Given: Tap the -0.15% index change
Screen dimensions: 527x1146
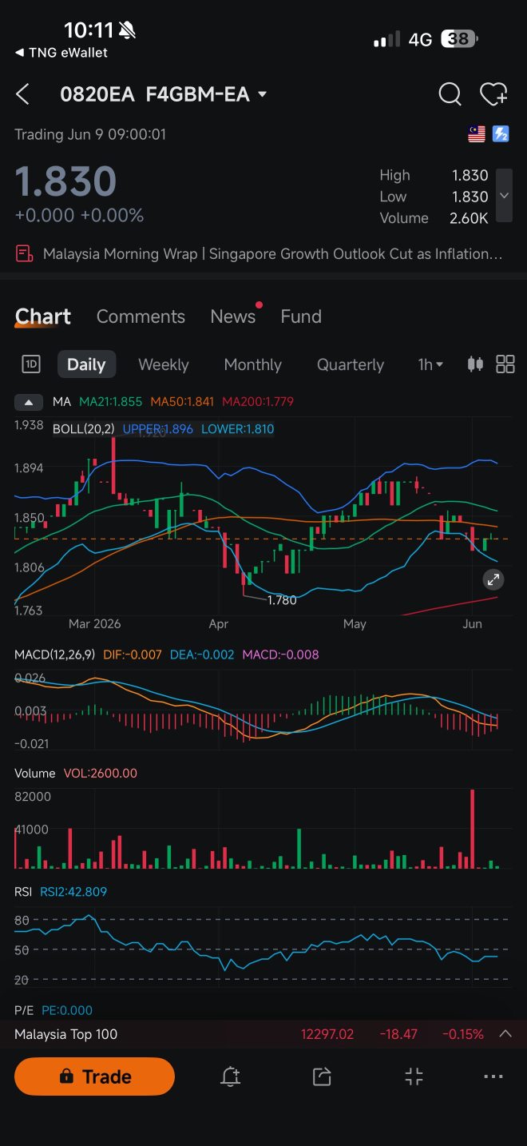Looking at the screenshot, I should 463,1034.
